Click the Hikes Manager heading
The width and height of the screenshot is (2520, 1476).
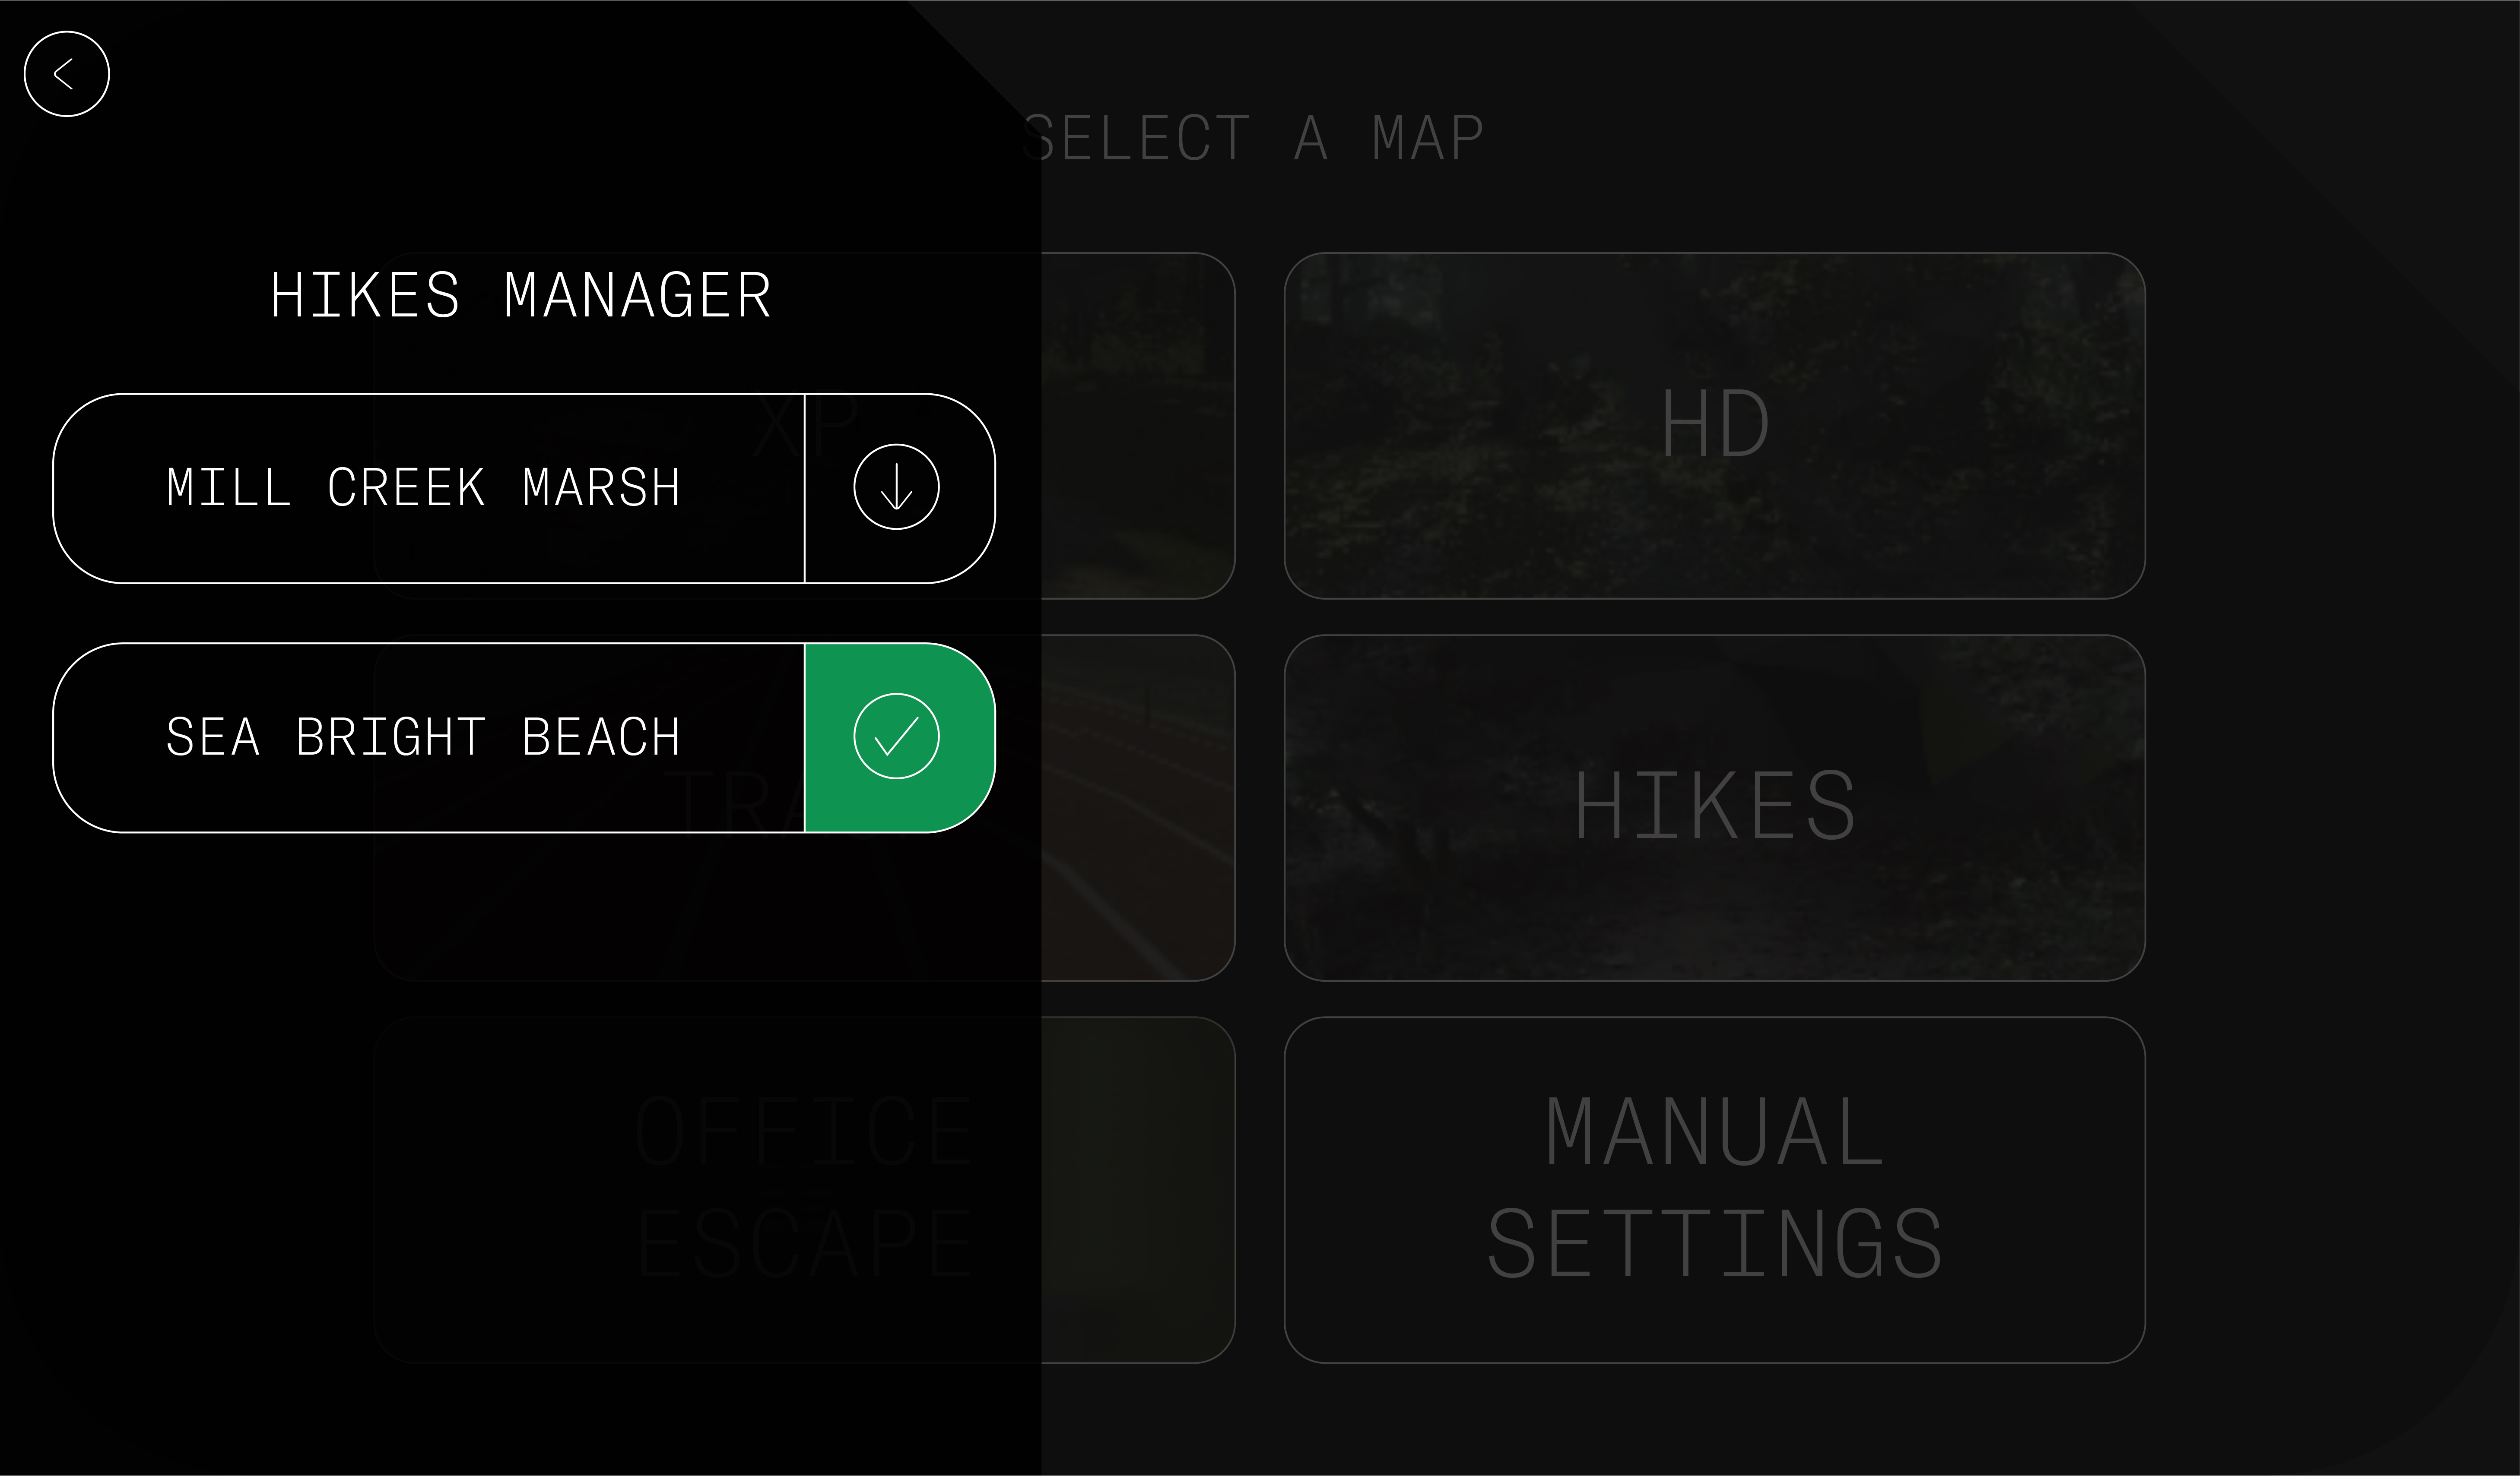521,296
